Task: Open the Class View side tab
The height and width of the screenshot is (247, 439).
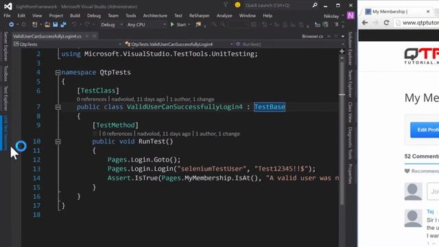Action: (x=350, y=112)
